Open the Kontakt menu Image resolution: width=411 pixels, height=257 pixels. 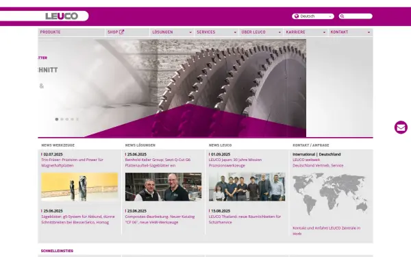pos(339,32)
